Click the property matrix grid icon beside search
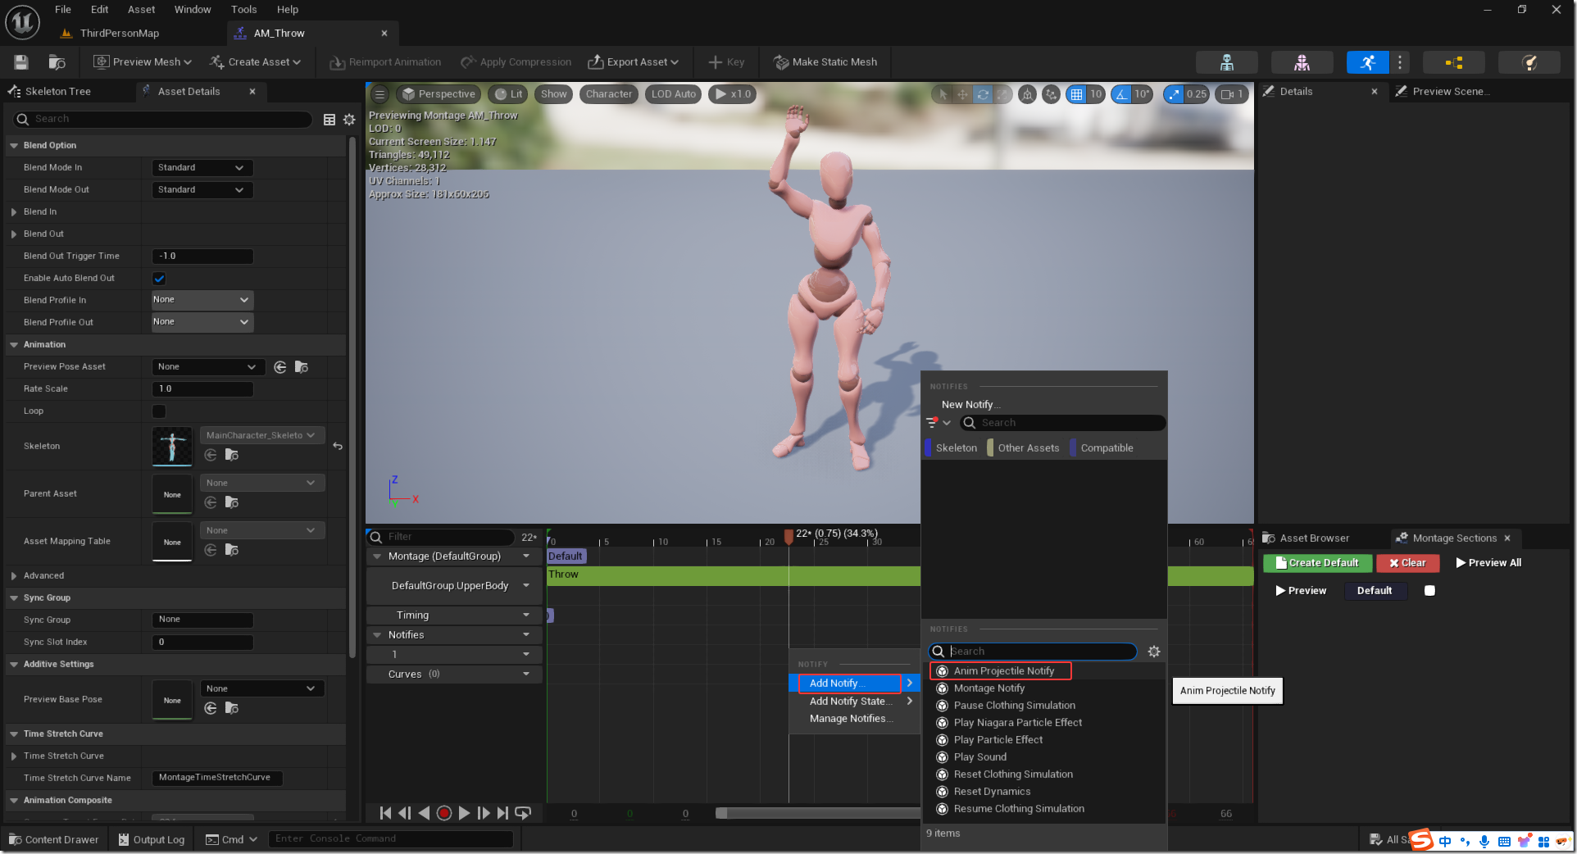 (329, 120)
